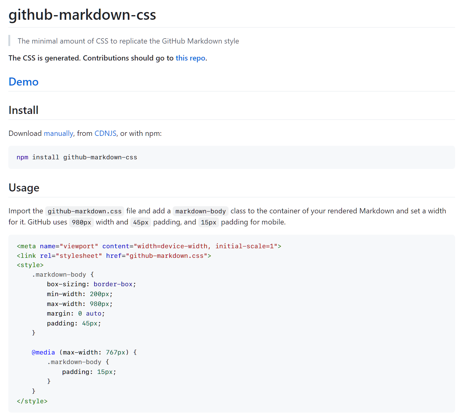Open the CDNJS link

(x=105, y=133)
